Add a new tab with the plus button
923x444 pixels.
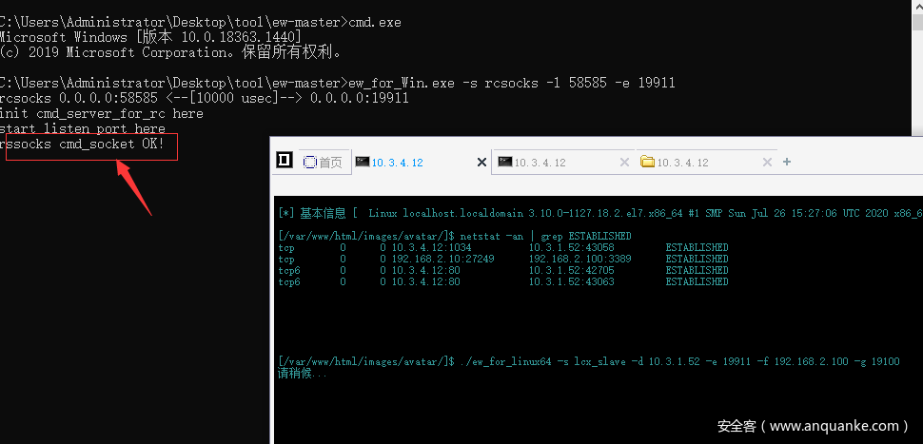click(x=786, y=163)
